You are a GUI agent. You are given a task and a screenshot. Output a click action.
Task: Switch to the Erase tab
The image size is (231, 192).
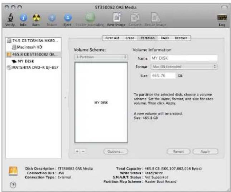point(130,38)
